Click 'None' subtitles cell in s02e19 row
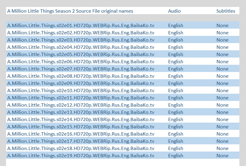This screenshot has width=246, height=166. click(x=222, y=155)
